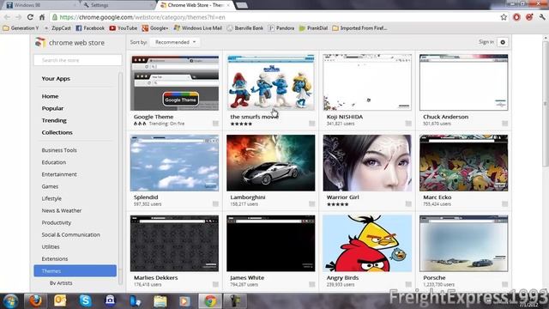The width and height of the screenshot is (549, 309).
Task: Open the Collections section
Action: coord(57,132)
